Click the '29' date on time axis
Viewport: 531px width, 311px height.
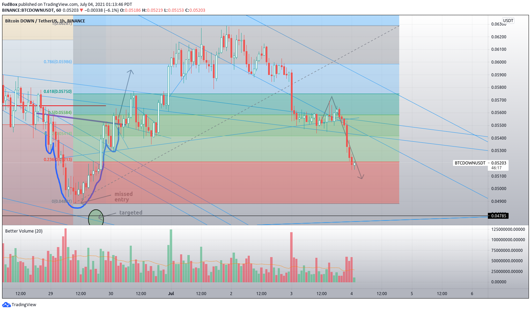point(51,294)
